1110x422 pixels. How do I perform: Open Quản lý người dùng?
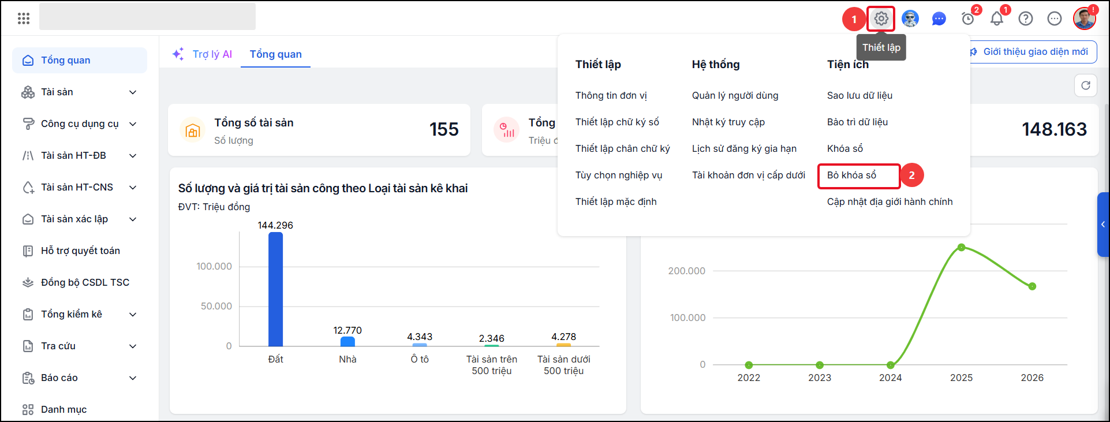(x=735, y=95)
